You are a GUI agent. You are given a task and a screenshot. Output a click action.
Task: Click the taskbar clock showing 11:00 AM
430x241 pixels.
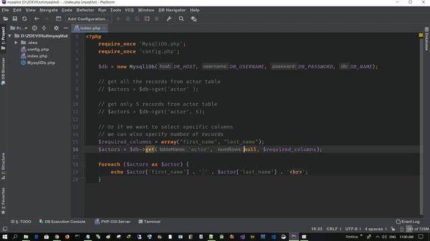[x=406, y=236]
